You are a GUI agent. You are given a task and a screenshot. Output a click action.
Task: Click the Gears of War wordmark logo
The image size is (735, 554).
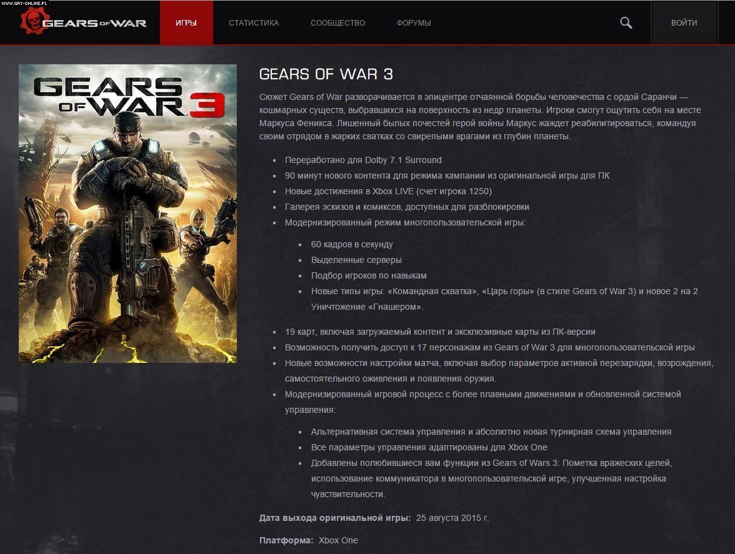[x=94, y=23]
